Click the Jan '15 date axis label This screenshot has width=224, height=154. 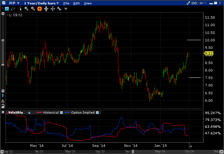tap(160, 146)
